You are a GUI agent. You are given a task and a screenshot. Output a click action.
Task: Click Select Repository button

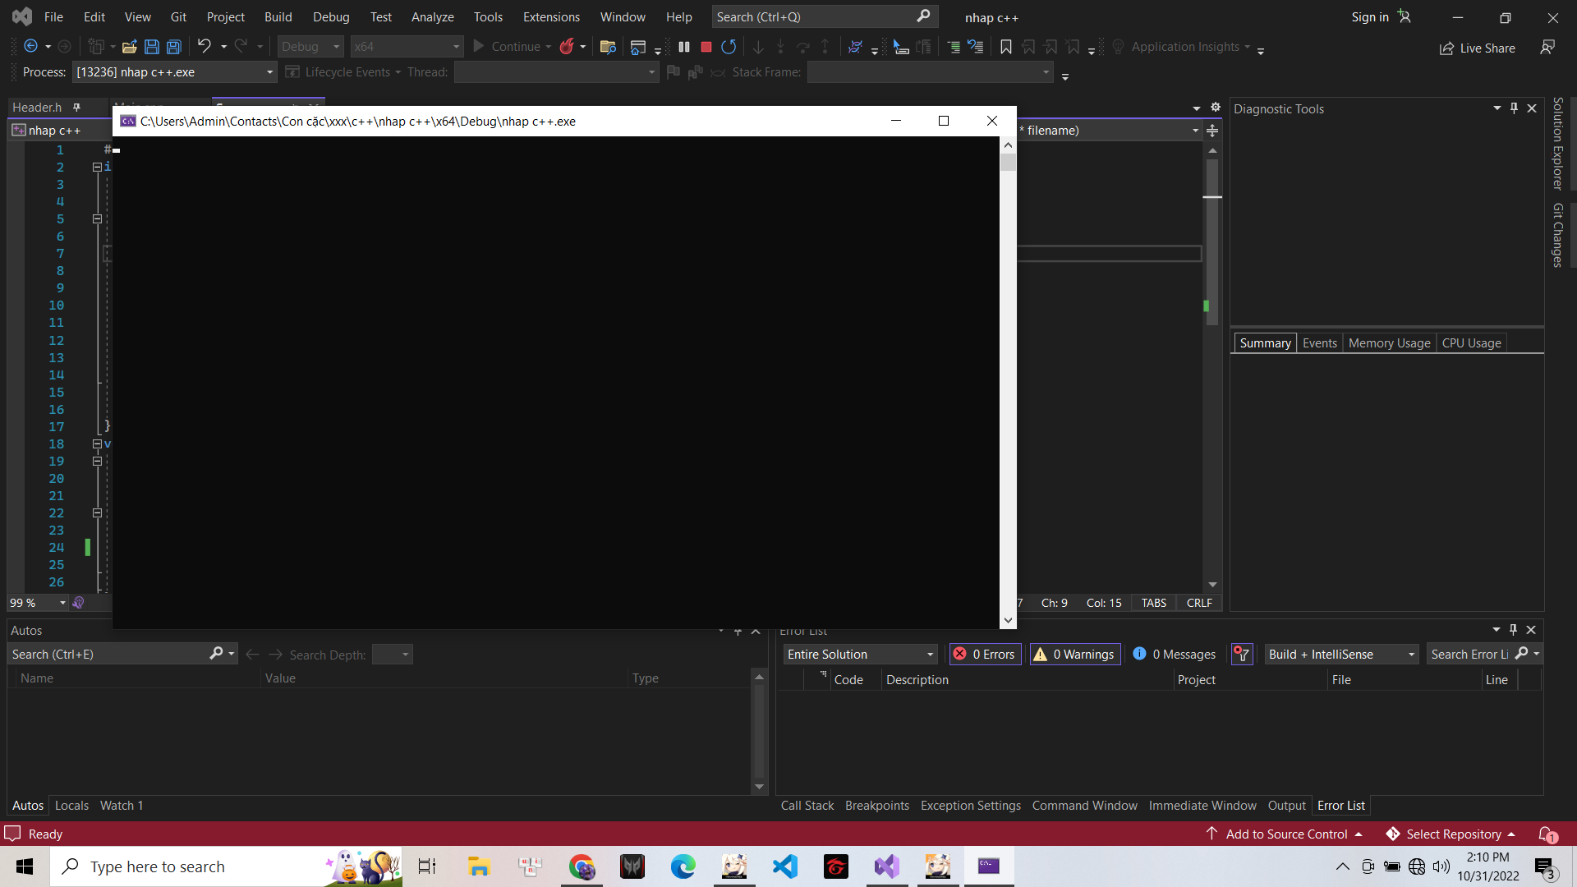[x=1451, y=834]
